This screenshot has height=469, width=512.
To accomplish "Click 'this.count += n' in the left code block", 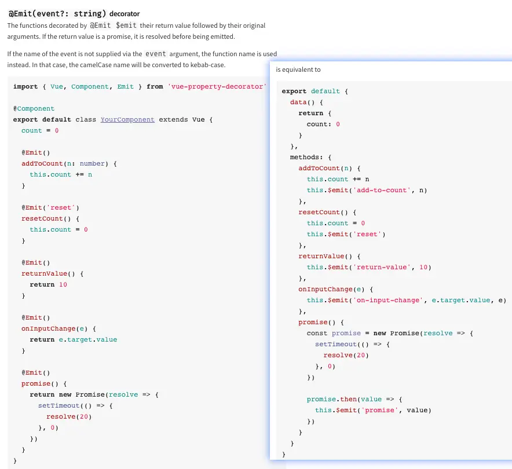I will [x=61, y=175].
